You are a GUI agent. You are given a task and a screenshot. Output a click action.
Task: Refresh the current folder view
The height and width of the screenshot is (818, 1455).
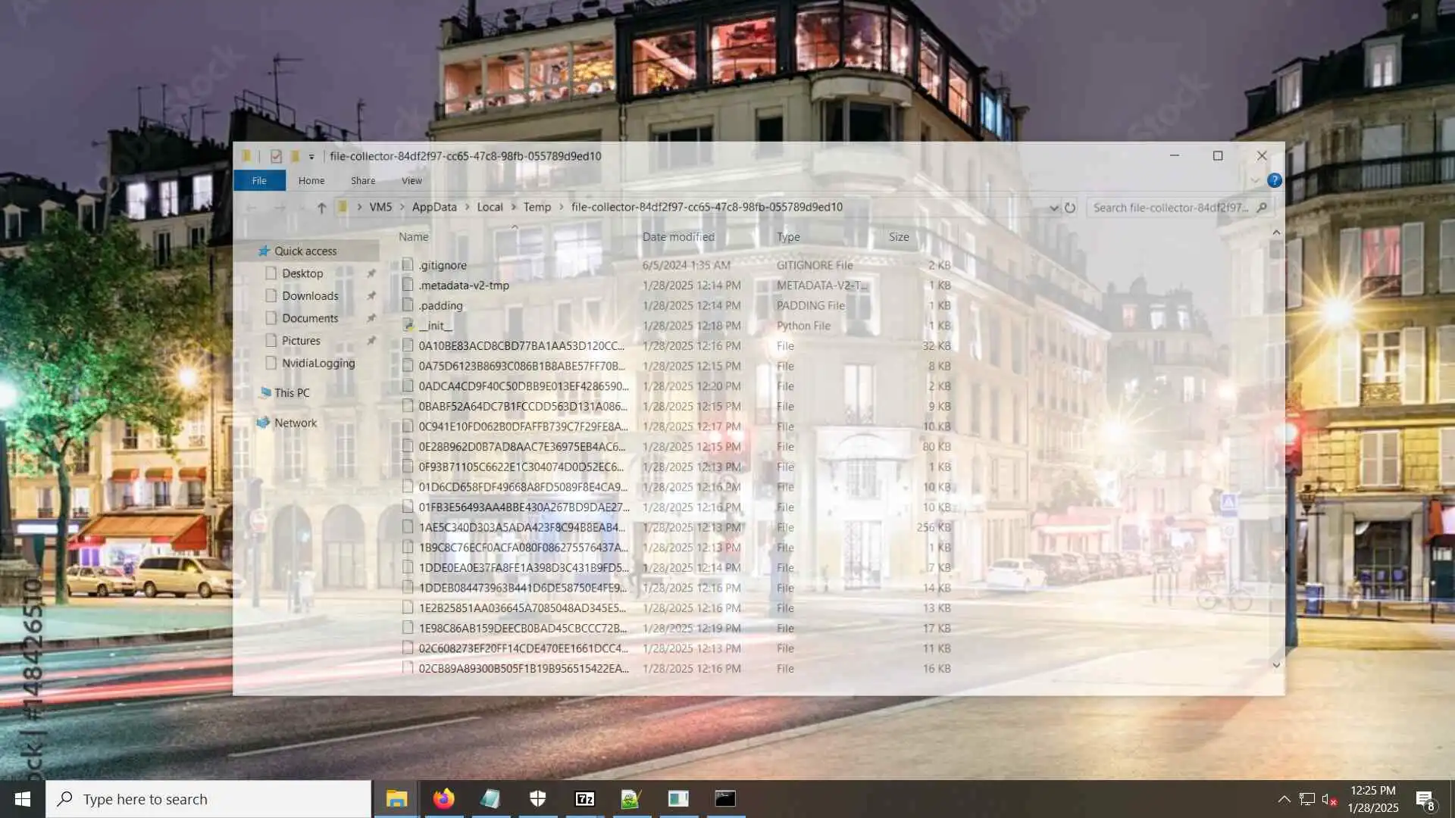pyautogui.click(x=1070, y=208)
